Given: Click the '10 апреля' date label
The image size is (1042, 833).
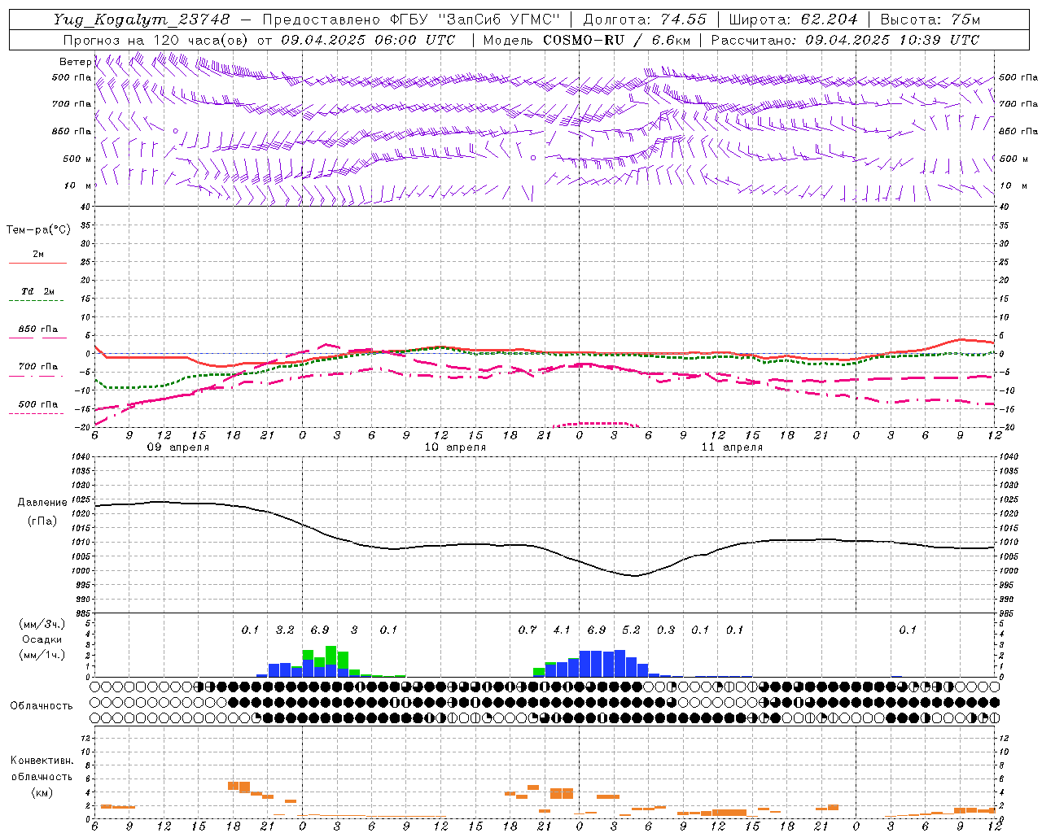Looking at the screenshot, I should pyautogui.click(x=455, y=447).
